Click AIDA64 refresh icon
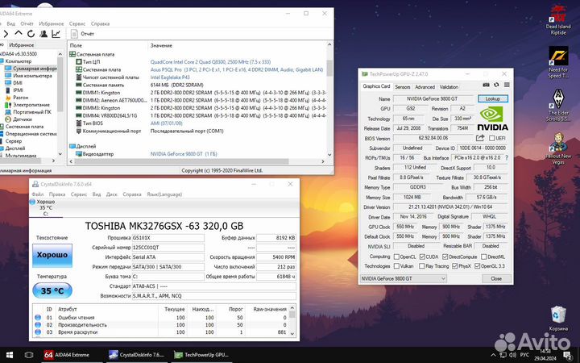 tap(31, 34)
